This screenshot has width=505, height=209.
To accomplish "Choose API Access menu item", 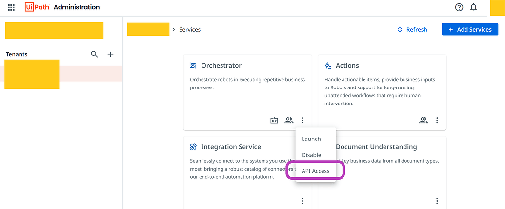I will coord(316,171).
